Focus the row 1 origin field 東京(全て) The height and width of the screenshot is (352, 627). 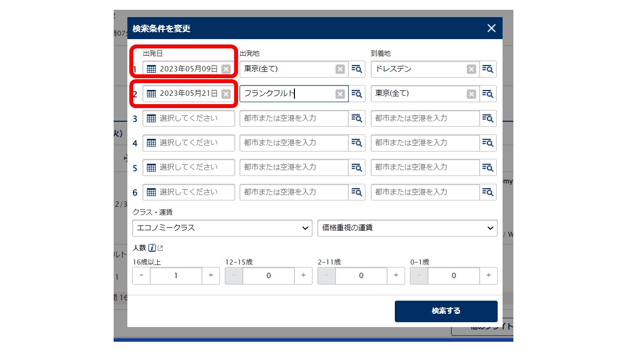(294, 69)
